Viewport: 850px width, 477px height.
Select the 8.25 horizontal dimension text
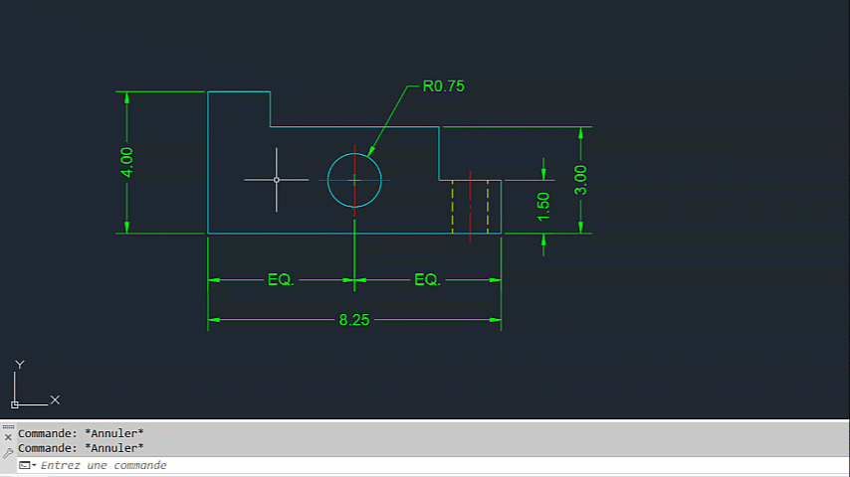[354, 320]
